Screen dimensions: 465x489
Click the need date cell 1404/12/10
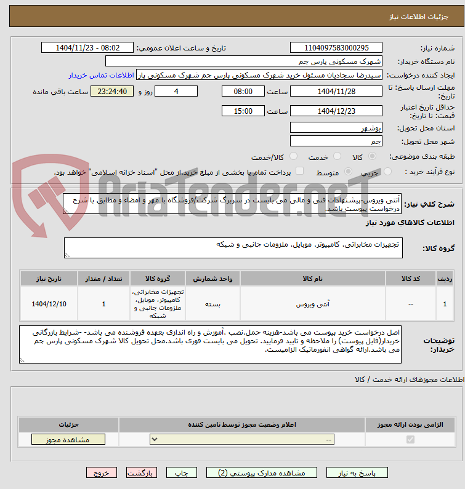click(x=49, y=304)
